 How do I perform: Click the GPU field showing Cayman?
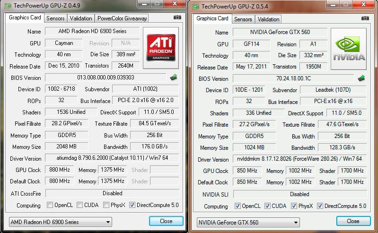64,43
